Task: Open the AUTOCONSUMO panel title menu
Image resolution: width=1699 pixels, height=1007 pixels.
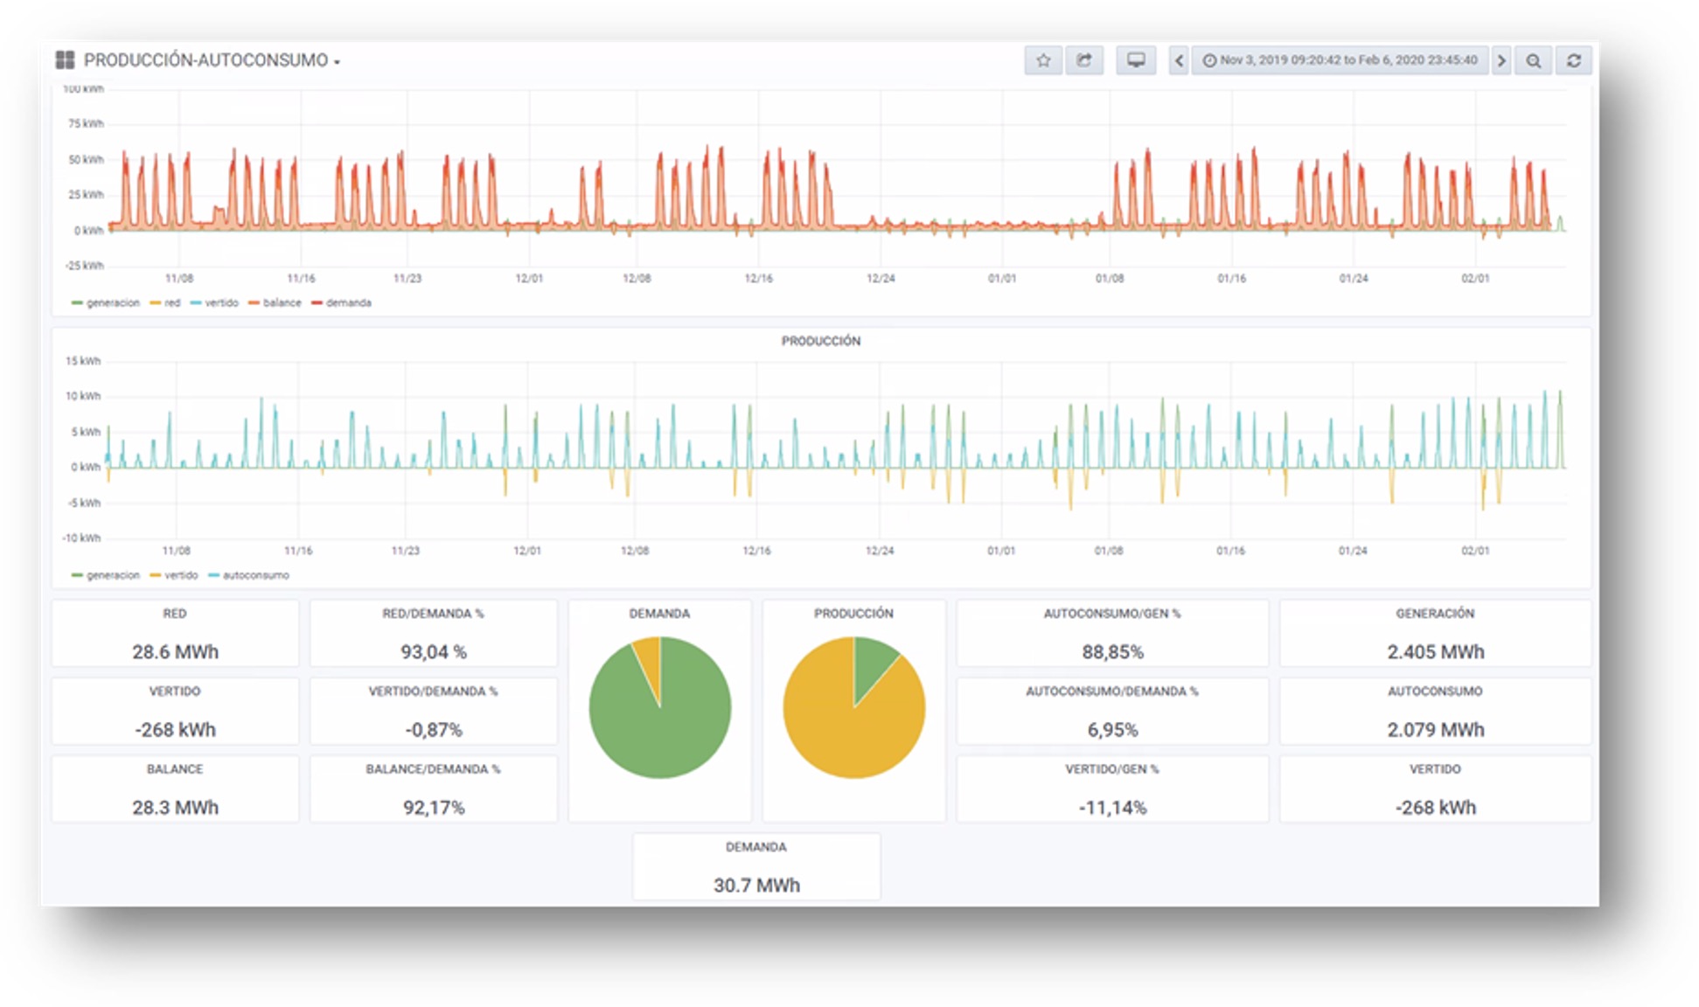Action: pyautogui.click(x=1435, y=691)
